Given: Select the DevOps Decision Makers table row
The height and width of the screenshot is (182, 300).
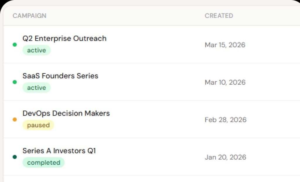Looking at the screenshot, I should [152, 119].
